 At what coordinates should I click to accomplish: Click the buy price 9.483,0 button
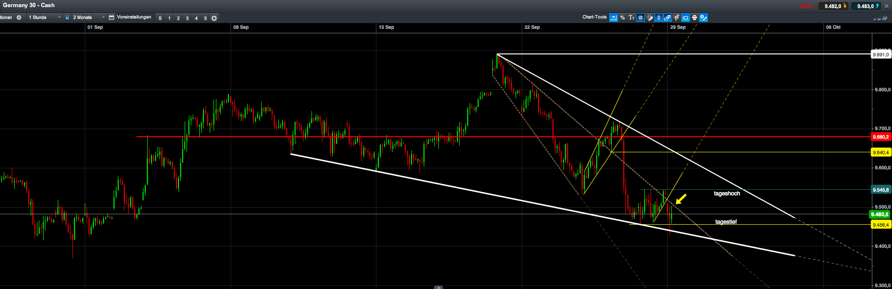click(x=866, y=6)
